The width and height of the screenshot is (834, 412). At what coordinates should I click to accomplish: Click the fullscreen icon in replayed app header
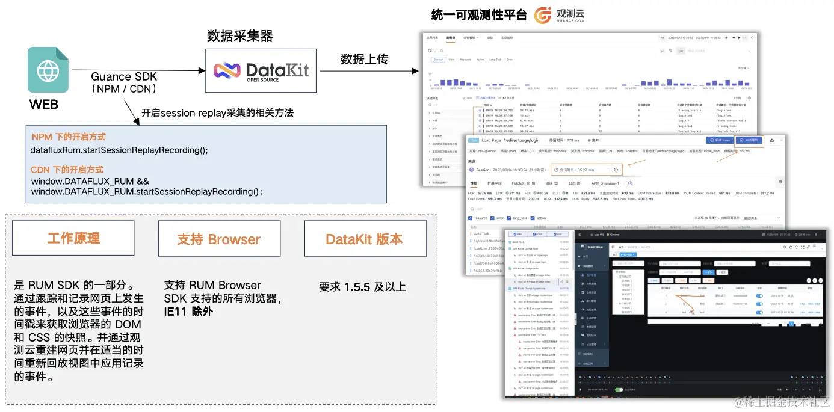[803, 247]
